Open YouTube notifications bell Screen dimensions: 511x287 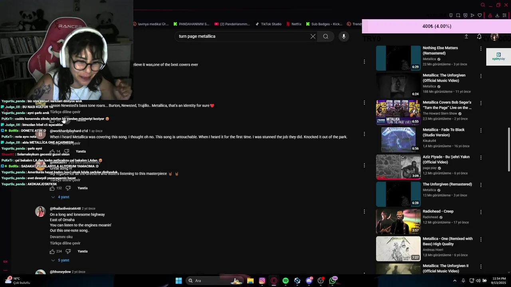[x=479, y=36]
